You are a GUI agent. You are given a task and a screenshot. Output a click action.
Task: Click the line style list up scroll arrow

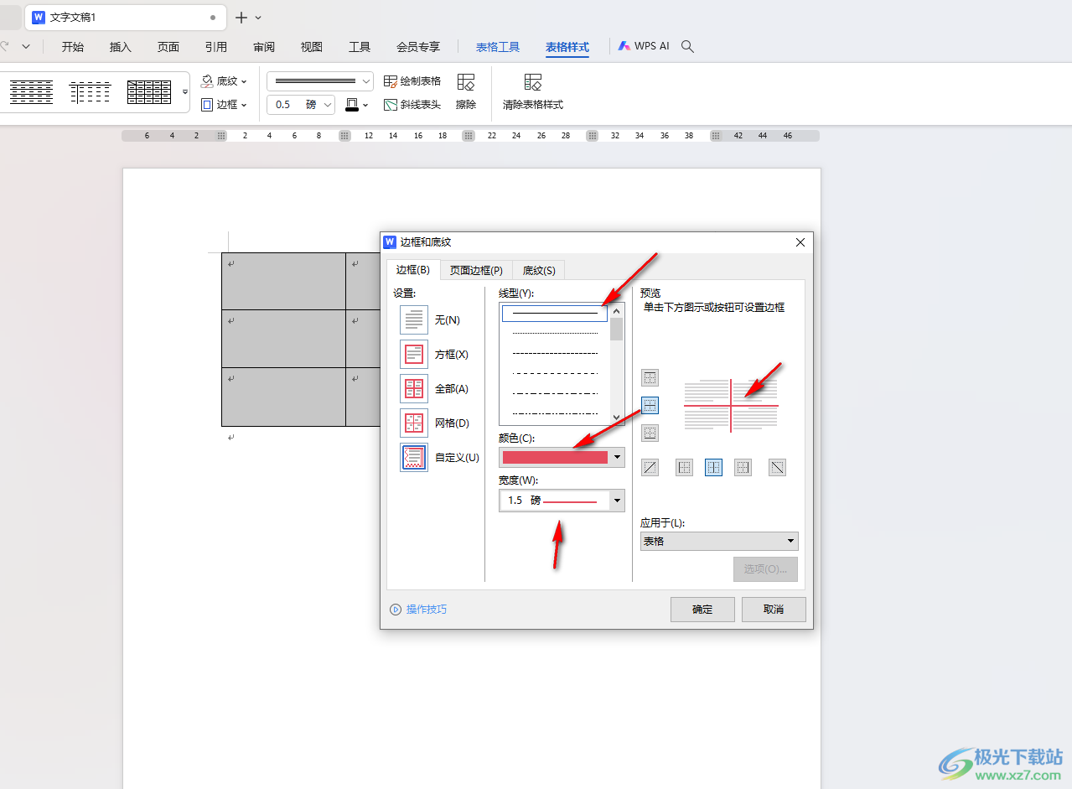pyautogui.click(x=617, y=310)
